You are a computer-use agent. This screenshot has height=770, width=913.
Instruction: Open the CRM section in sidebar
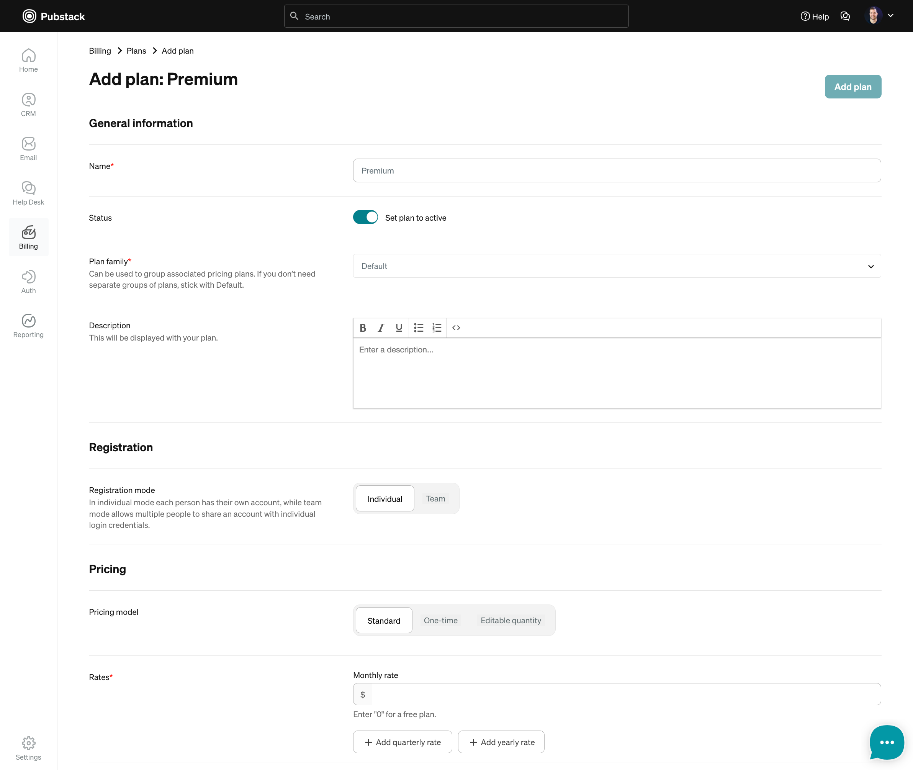tap(28, 105)
